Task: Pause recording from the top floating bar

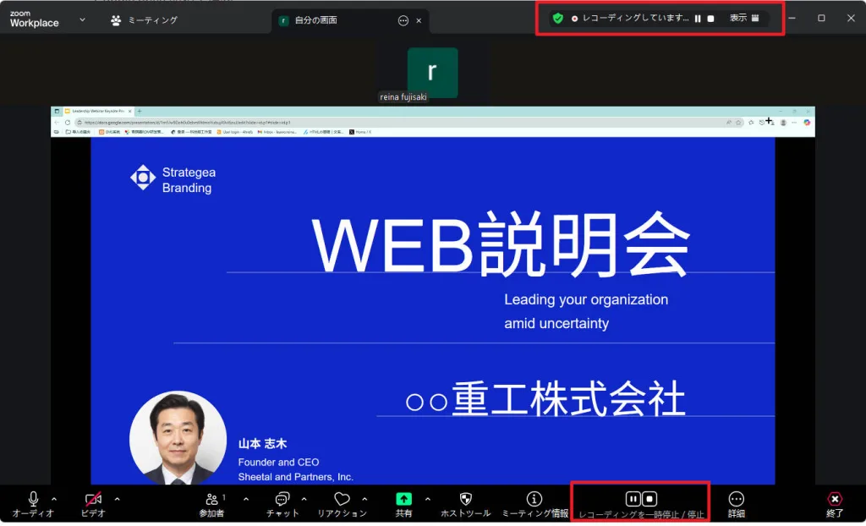Action: click(697, 17)
